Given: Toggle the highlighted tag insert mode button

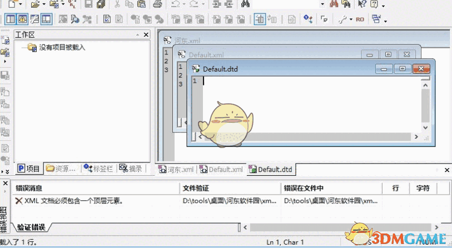Looking at the screenshot, I should (x=260, y=19).
